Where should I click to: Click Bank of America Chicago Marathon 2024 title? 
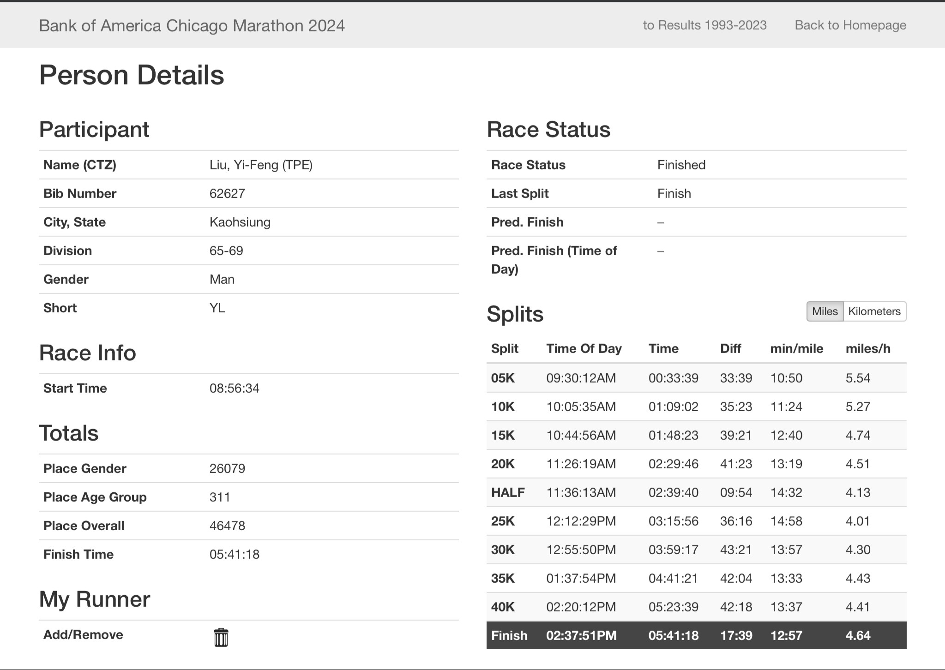[192, 25]
